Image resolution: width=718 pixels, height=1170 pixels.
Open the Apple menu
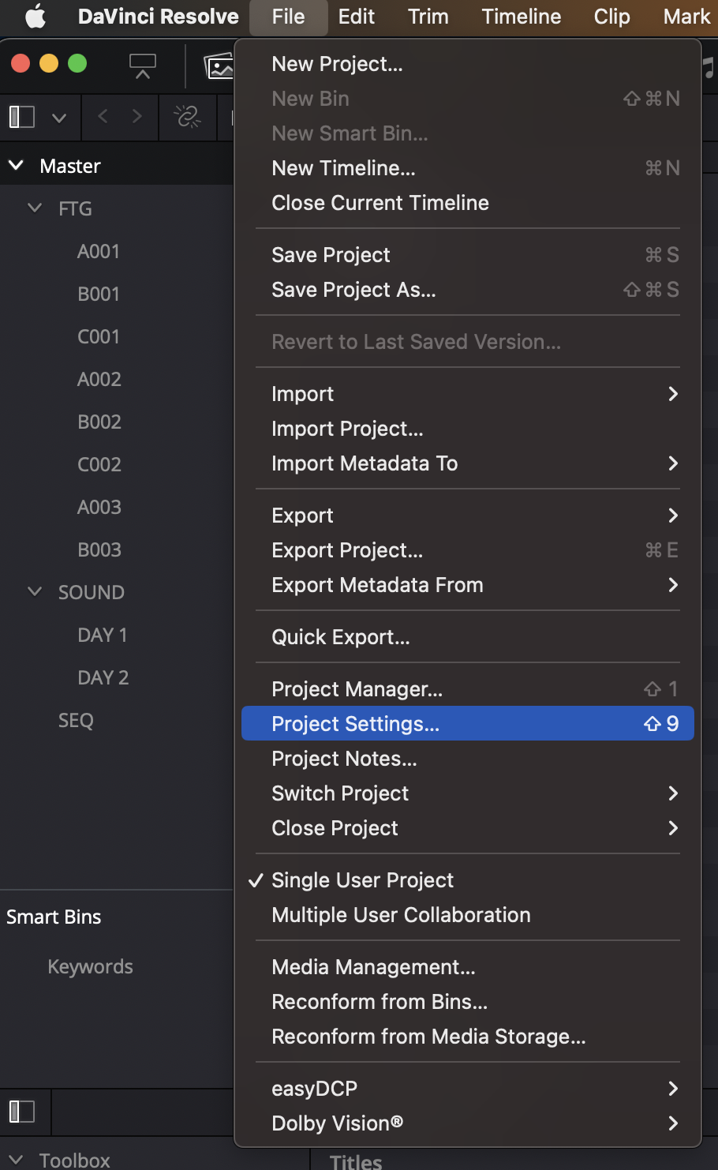pos(36,17)
